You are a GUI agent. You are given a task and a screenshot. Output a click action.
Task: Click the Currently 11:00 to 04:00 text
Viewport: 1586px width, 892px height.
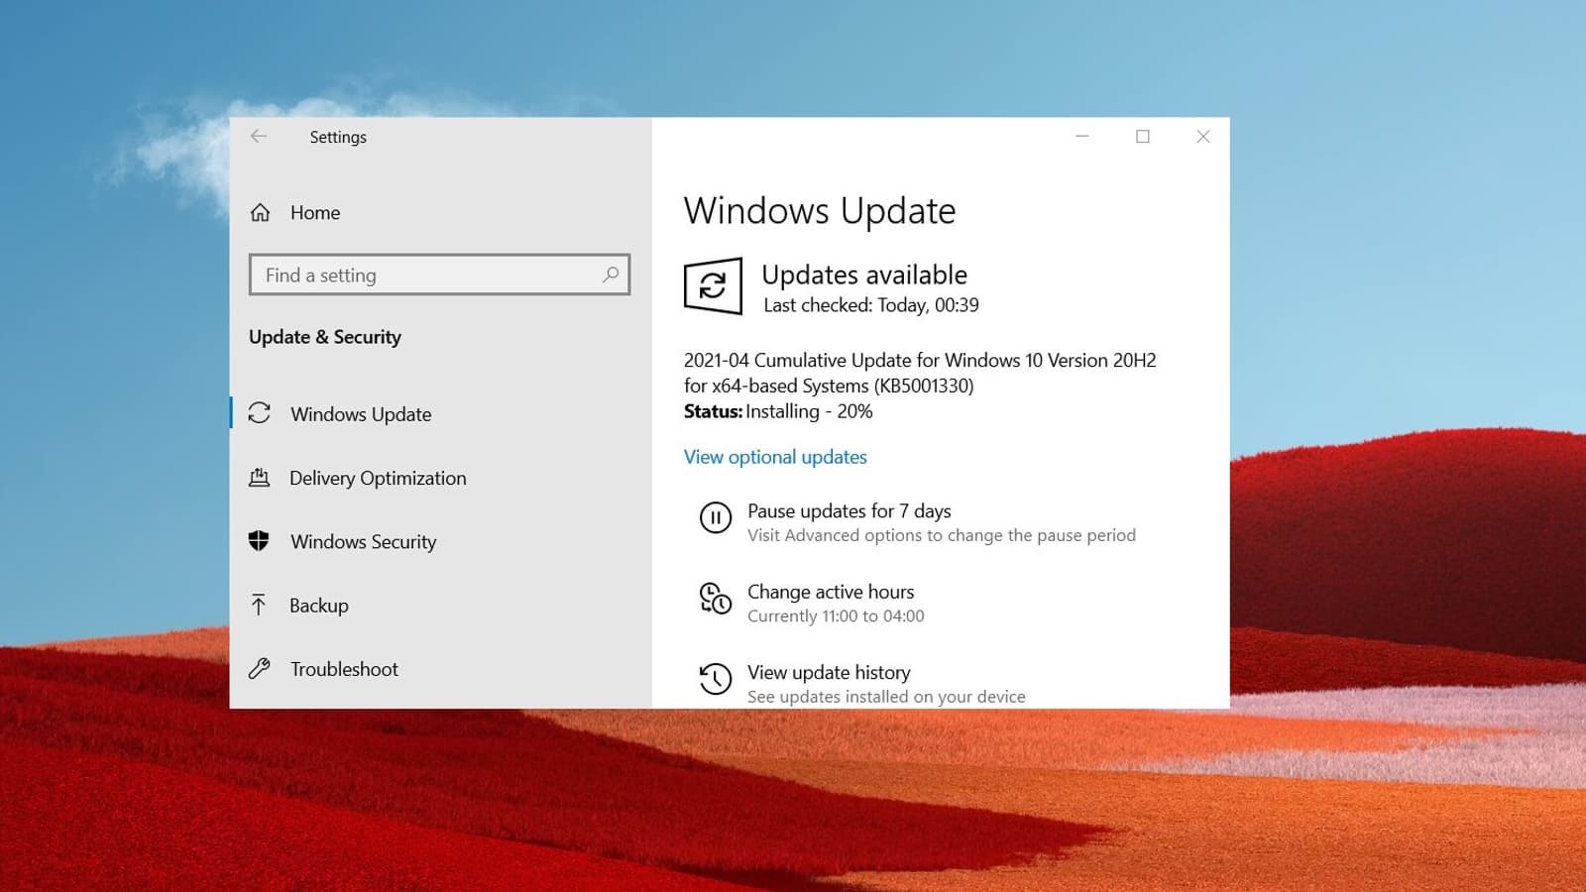click(x=836, y=615)
